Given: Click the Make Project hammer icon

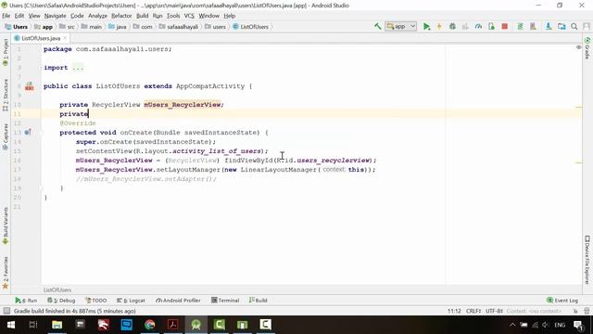Looking at the screenshot, I should coord(377,27).
